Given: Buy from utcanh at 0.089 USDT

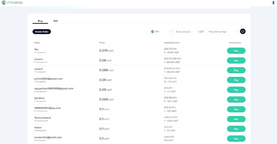Looking at the screenshot, I should [236, 70].
